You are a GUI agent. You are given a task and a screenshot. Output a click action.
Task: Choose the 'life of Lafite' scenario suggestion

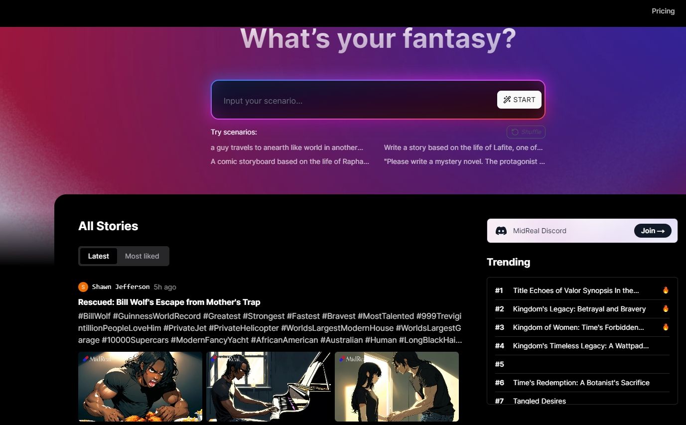point(463,147)
